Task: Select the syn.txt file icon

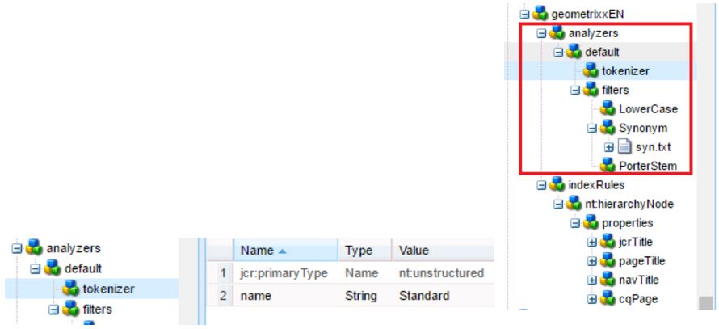Action: click(x=624, y=147)
